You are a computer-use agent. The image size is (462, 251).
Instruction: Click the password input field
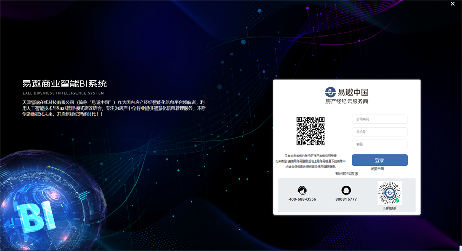pos(379,145)
